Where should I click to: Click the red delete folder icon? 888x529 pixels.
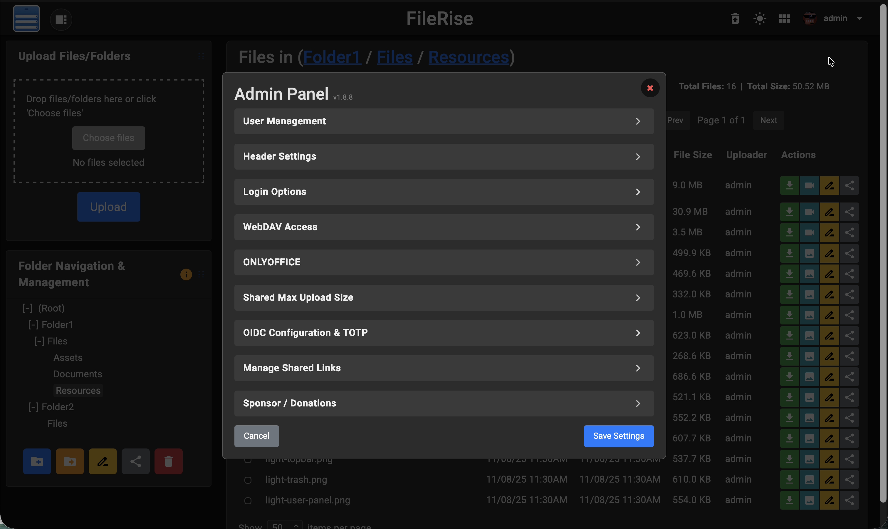click(x=169, y=461)
